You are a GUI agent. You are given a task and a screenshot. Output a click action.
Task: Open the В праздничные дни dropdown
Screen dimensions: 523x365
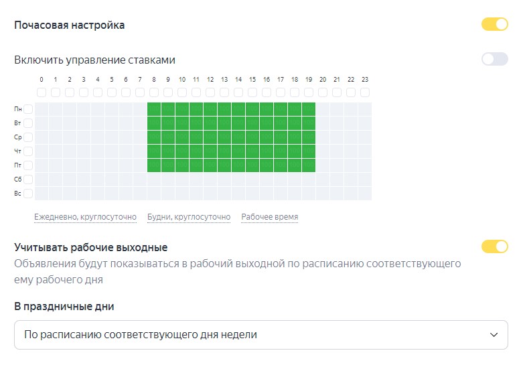point(260,334)
